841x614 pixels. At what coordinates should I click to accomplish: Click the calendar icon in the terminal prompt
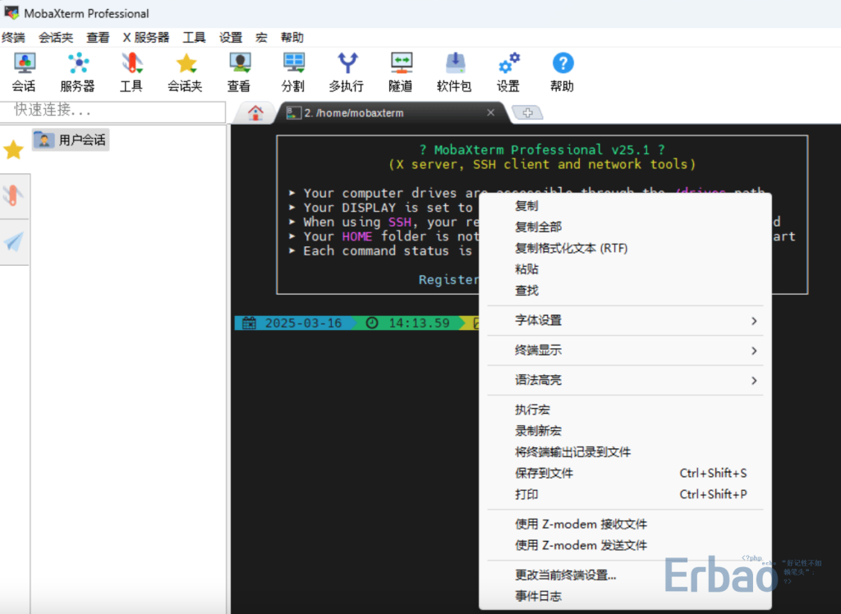tap(249, 323)
